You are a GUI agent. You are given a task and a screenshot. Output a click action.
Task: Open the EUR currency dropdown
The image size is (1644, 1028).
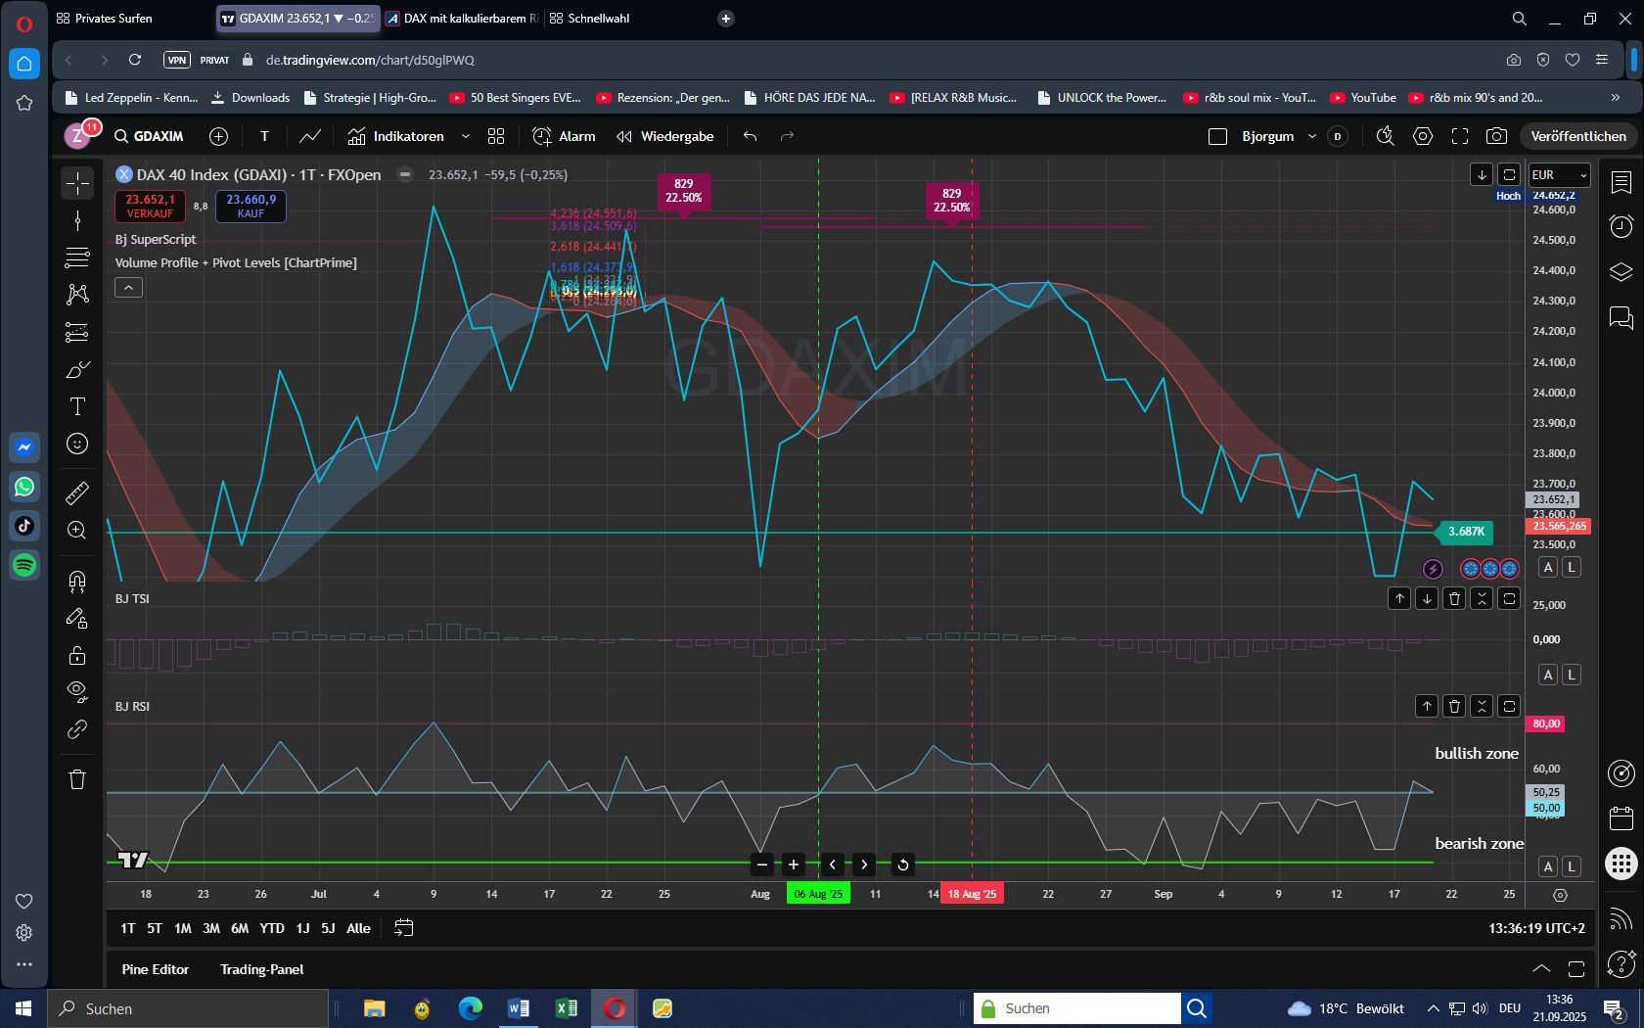point(1558,175)
